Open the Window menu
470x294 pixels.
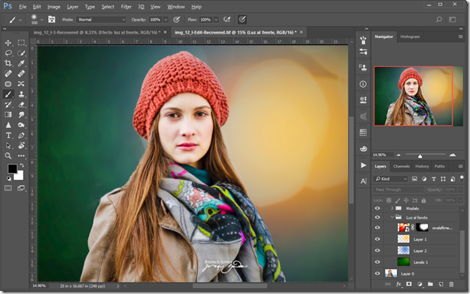coord(176,7)
